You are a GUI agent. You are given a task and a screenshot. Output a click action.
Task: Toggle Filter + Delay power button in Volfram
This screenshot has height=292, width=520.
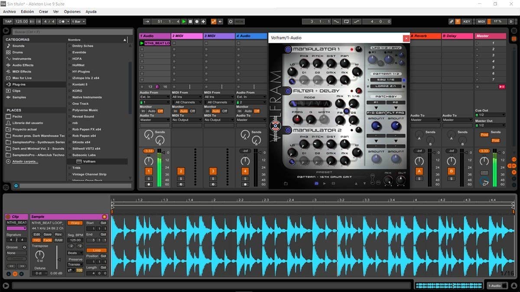[x=288, y=91]
